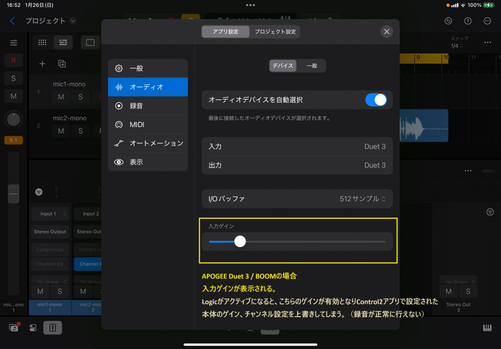
Task: Switch to the プロジェクト設定 tab
Action: tap(275, 32)
